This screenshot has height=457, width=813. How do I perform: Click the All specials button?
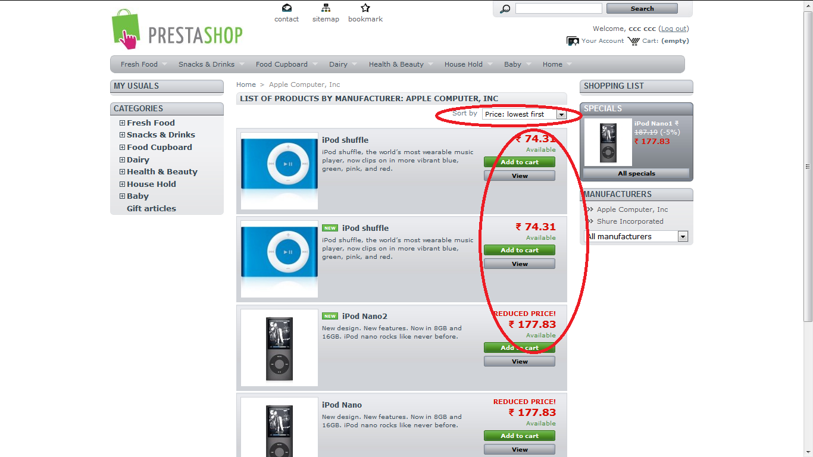[636, 174]
